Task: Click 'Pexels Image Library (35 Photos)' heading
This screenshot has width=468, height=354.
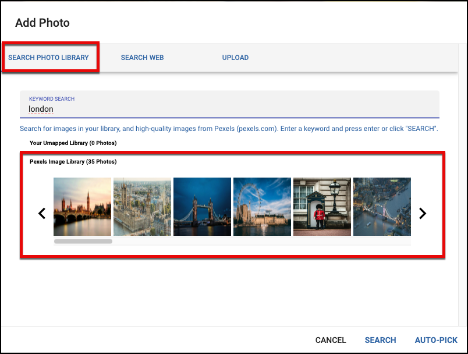Action: click(x=73, y=161)
